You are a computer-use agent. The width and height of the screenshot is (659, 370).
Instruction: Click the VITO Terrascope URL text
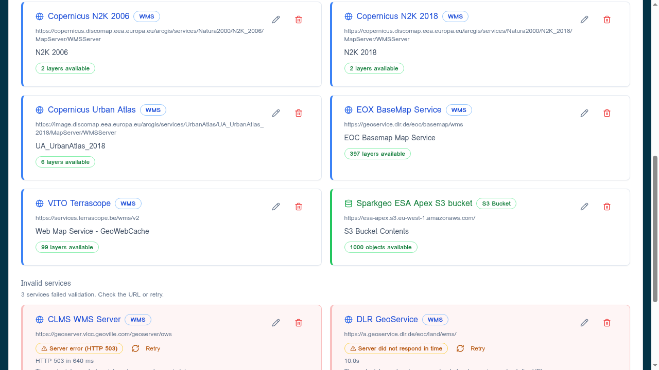point(88,218)
